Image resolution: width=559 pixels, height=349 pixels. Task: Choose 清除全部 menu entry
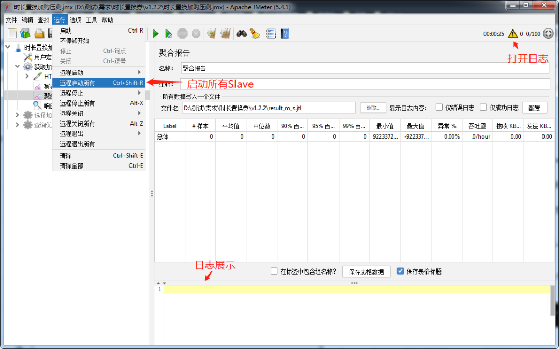pyautogui.click(x=99, y=165)
